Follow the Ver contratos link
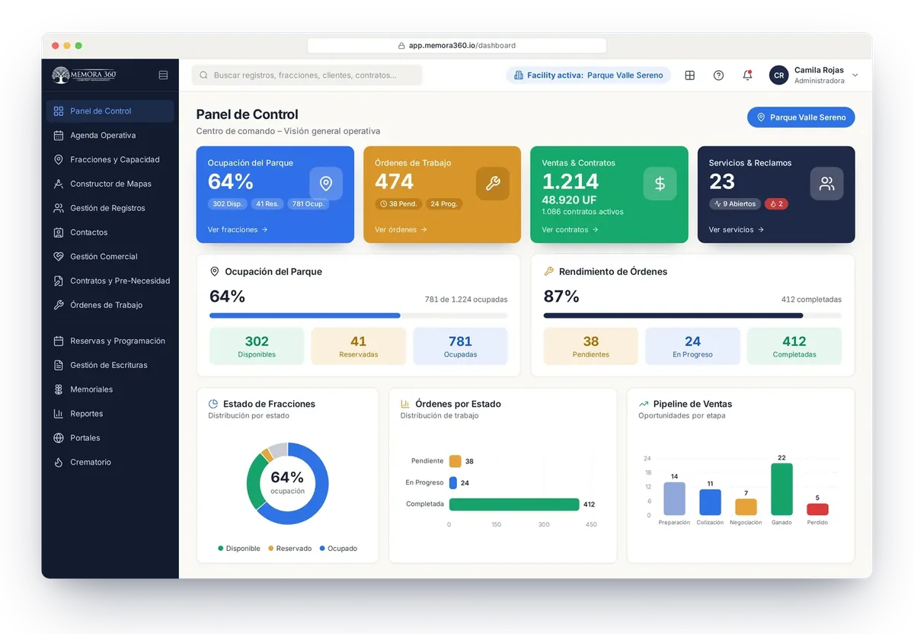The width and height of the screenshot is (914, 634). click(x=570, y=229)
